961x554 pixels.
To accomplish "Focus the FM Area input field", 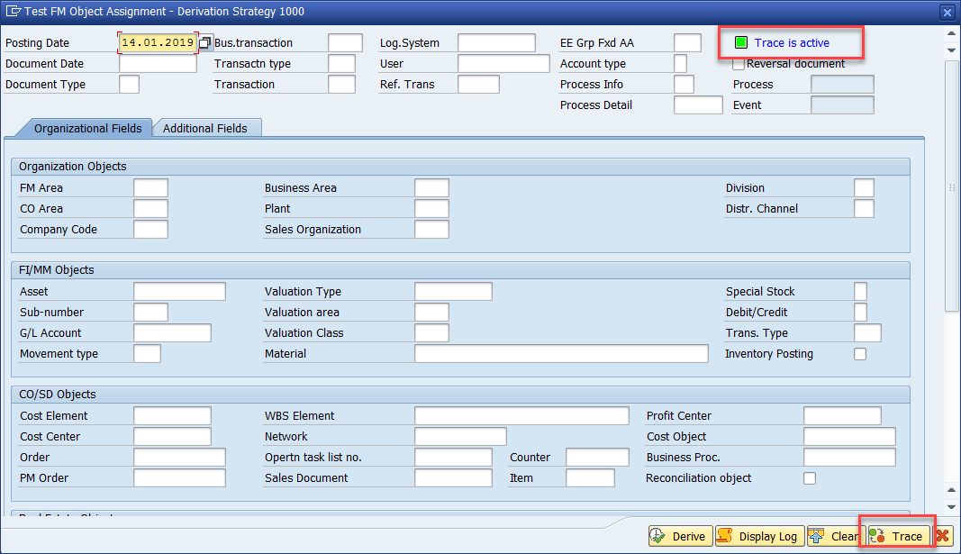I will click(150, 188).
